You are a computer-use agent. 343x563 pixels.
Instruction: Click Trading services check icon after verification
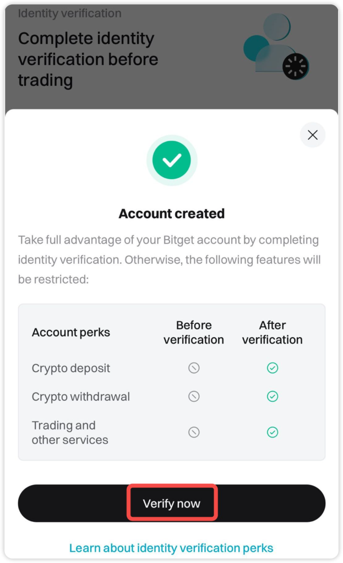(x=272, y=432)
